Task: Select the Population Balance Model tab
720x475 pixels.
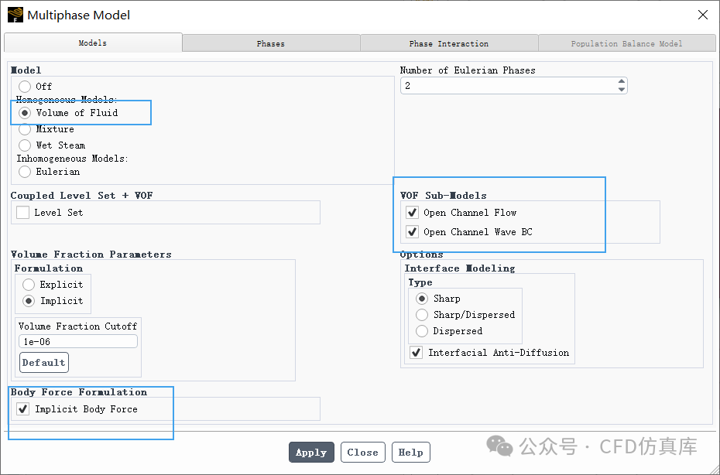Action: 627,43
